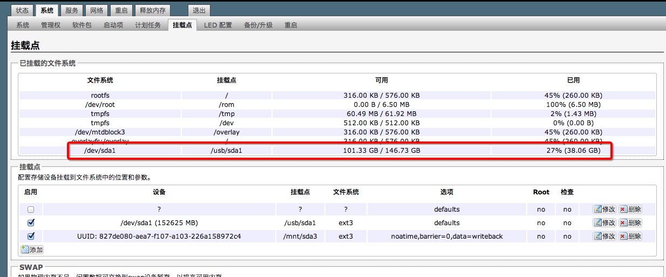Open the 计划任务 sub-tab

click(148, 25)
